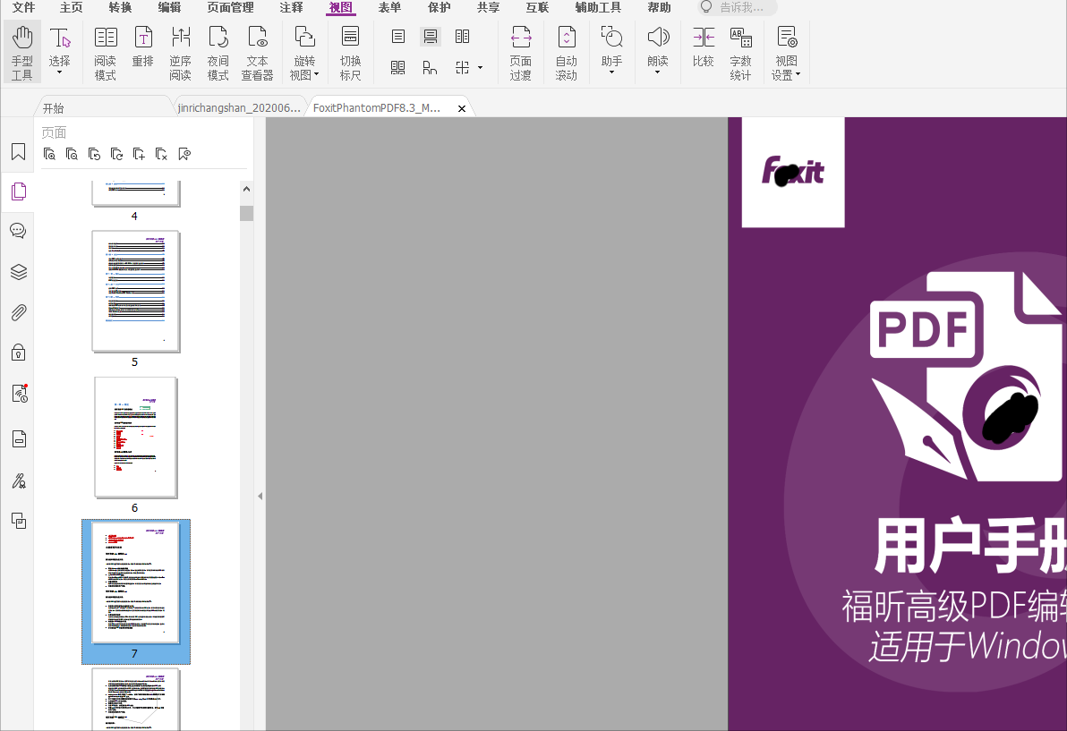This screenshot has height=731, width=1067.
Task: Activate the 选择 text selection tool
Action: click(x=60, y=47)
